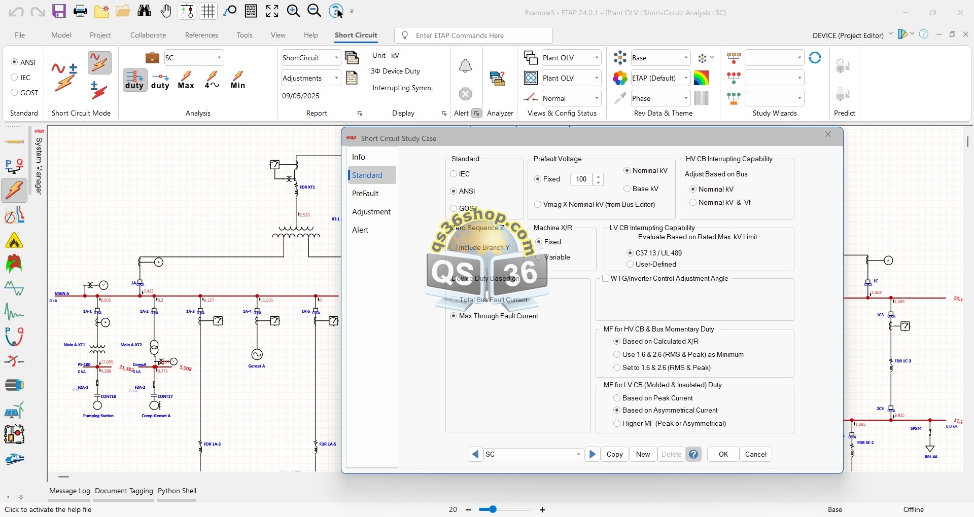Open the Alert page in dialog

[372, 230]
